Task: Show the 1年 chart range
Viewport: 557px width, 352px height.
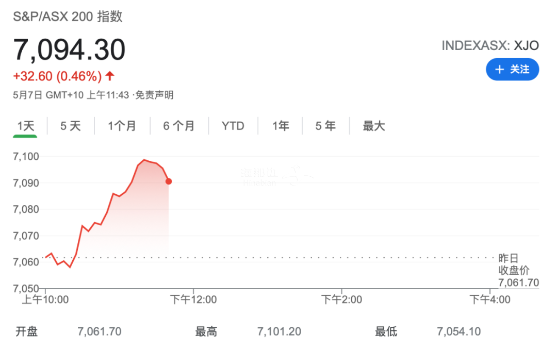Action: pyautogui.click(x=281, y=126)
